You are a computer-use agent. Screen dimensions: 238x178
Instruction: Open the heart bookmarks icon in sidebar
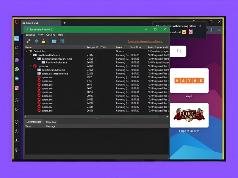click(17, 122)
